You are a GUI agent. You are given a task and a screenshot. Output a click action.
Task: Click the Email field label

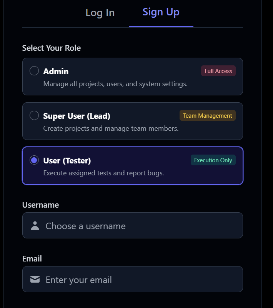click(32, 259)
